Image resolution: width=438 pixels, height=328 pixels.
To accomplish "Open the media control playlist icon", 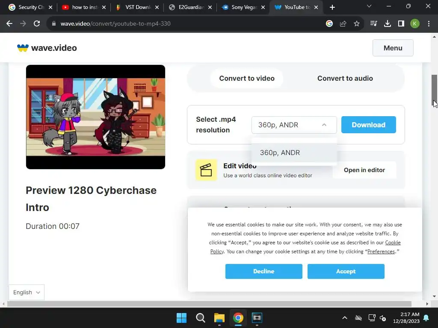I will pos(373,24).
